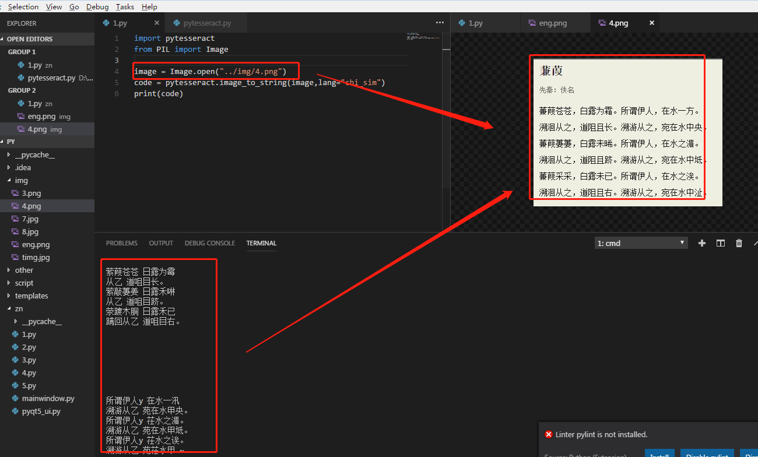Switch to the PROBLEMS panel tab
Viewport: 758px width, 457px height.
(121, 243)
